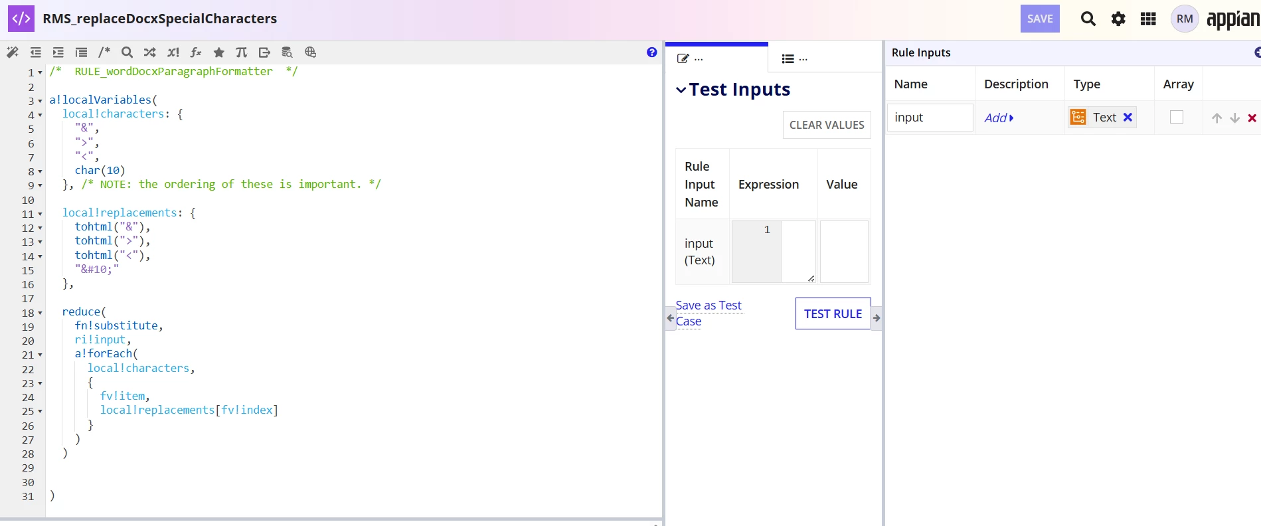1261x526 pixels.
Task: Click the magic wand format expression icon
Action: pyautogui.click(x=13, y=52)
